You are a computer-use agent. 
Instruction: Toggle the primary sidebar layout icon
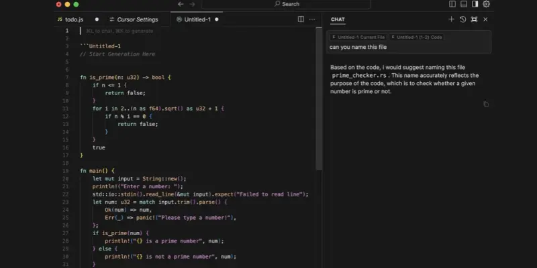pos(452,4)
